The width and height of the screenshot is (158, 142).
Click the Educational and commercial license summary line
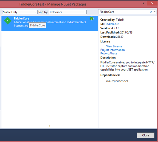[50, 22]
